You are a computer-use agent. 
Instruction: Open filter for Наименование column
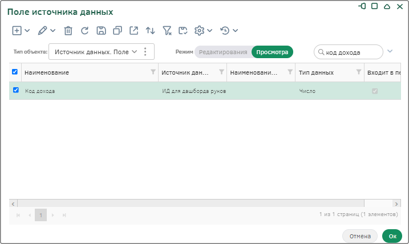coord(153,72)
